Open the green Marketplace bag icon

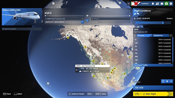coord(166,4)
